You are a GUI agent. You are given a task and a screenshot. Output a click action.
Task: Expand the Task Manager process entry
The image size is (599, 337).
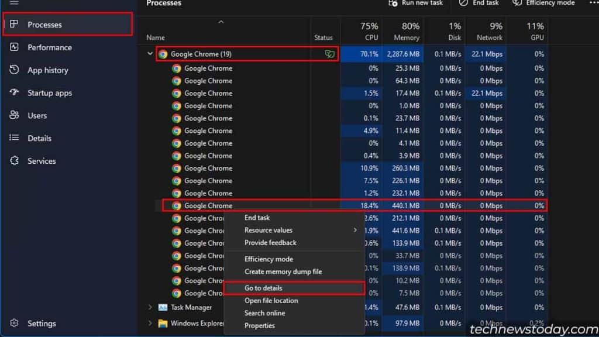pyautogui.click(x=150, y=307)
